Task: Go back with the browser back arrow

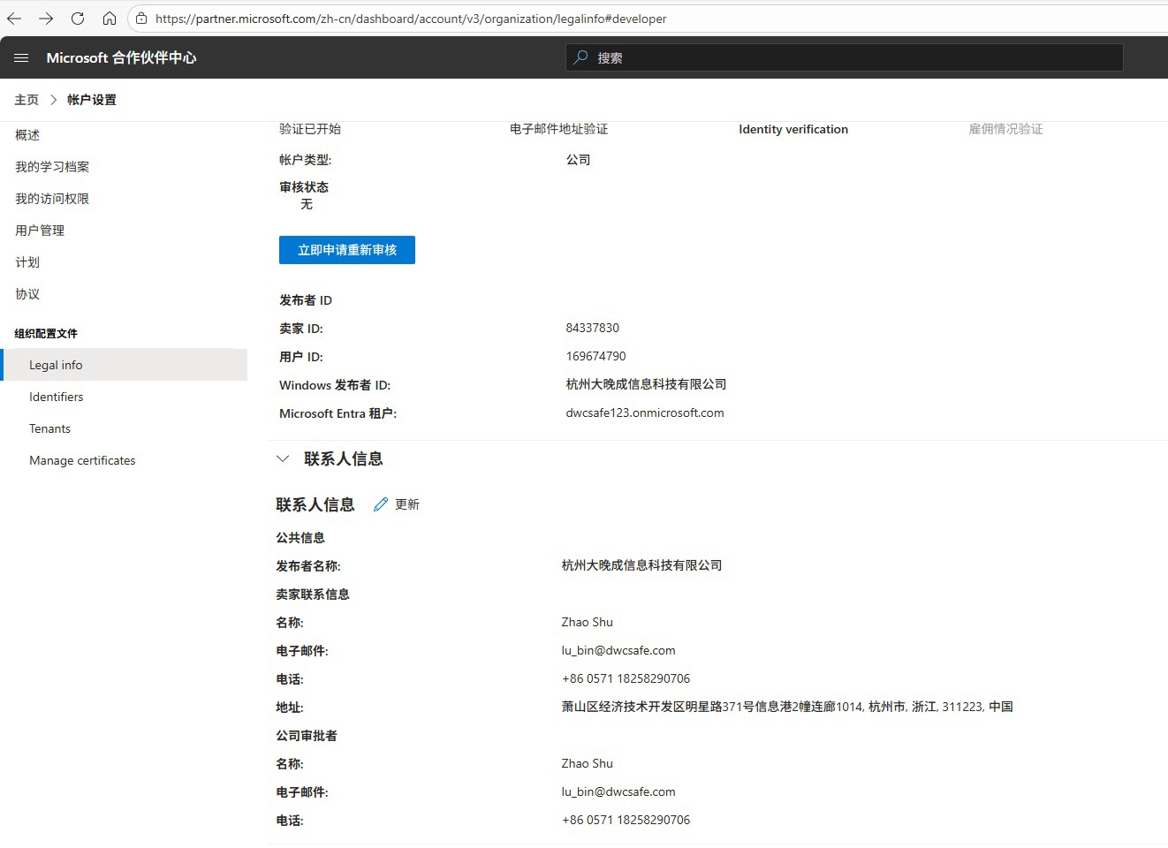Action: coord(14,19)
